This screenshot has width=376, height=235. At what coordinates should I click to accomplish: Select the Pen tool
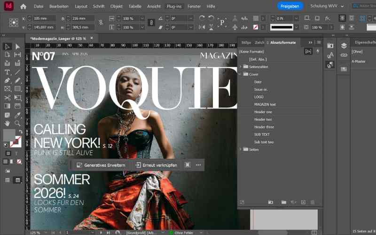point(7,80)
